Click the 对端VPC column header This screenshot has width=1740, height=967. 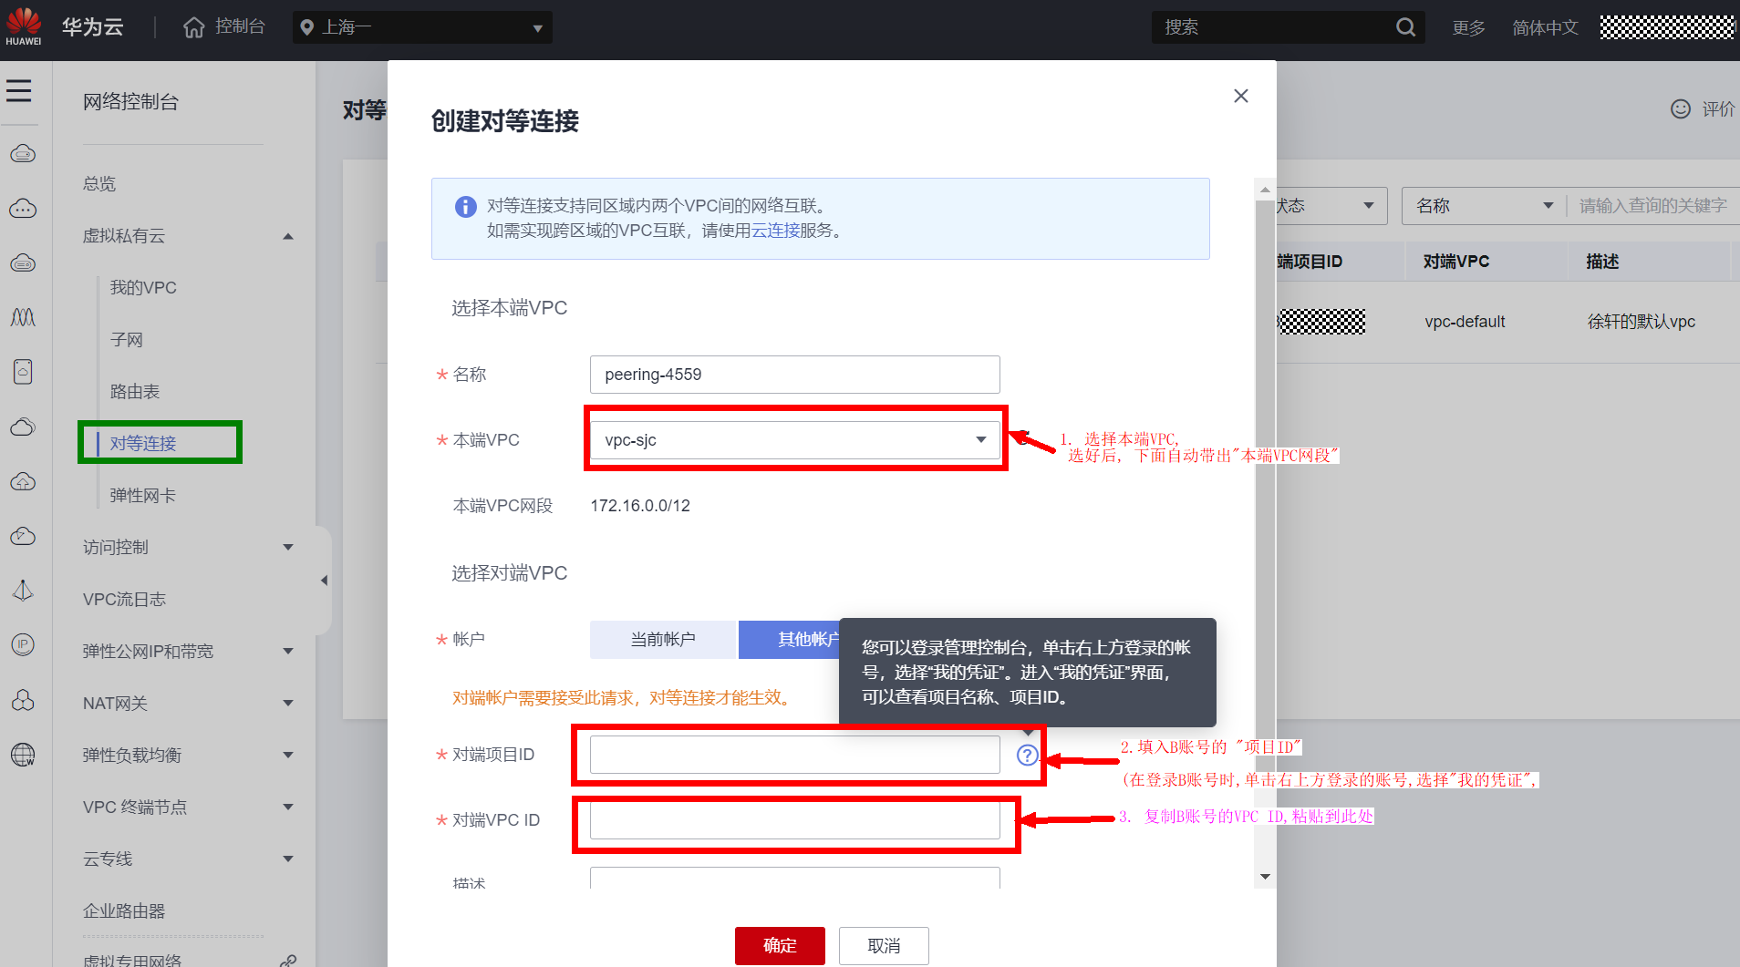1456,262
